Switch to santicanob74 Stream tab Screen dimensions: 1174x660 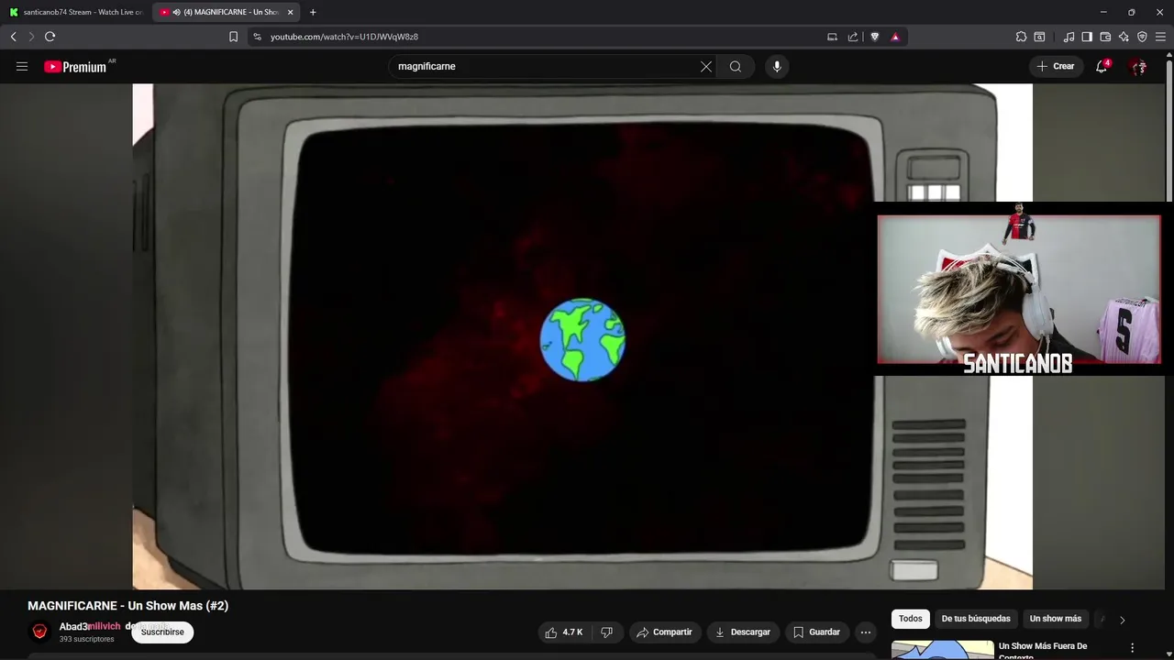click(x=75, y=12)
